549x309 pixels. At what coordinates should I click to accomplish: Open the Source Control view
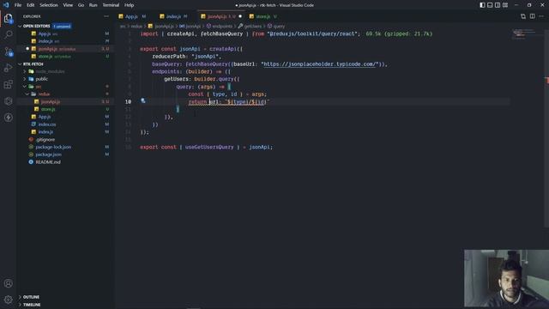pyautogui.click(x=8, y=51)
